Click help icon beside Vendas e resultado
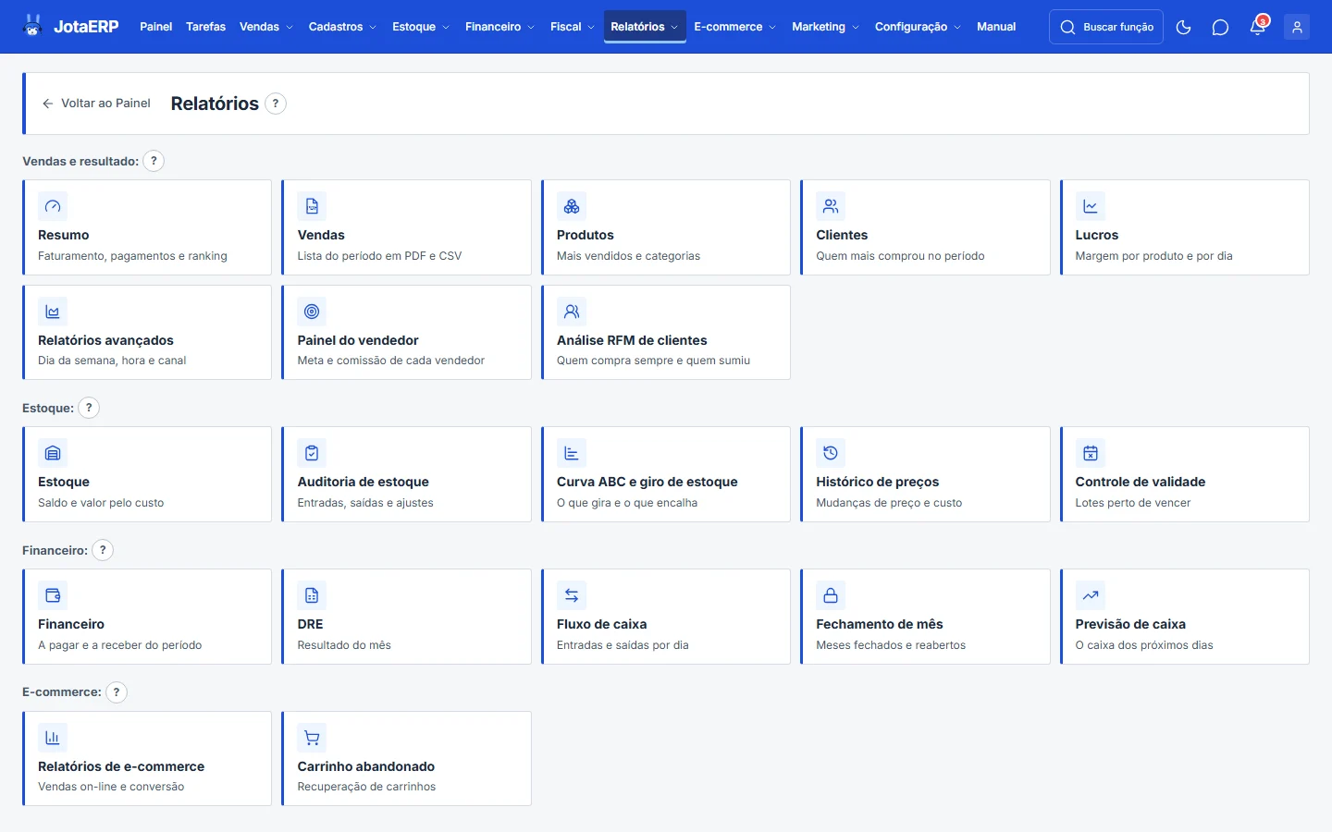Viewport: 1332px width, 832px height. [x=154, y=161]
